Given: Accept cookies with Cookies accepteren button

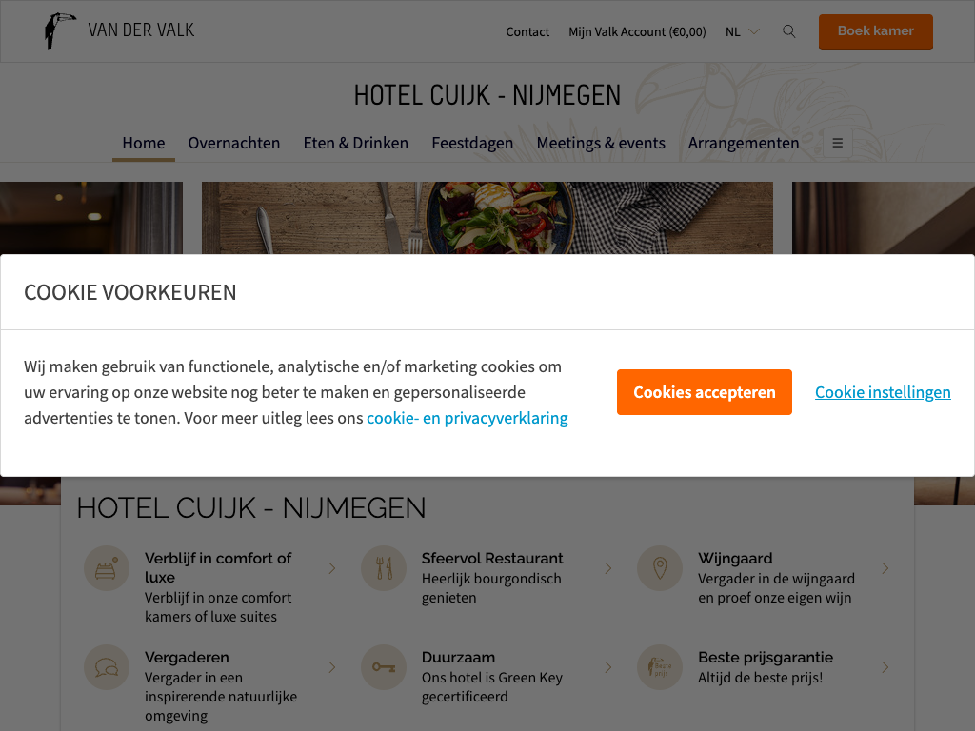Looking at the screenshot, I should point(704,392).
